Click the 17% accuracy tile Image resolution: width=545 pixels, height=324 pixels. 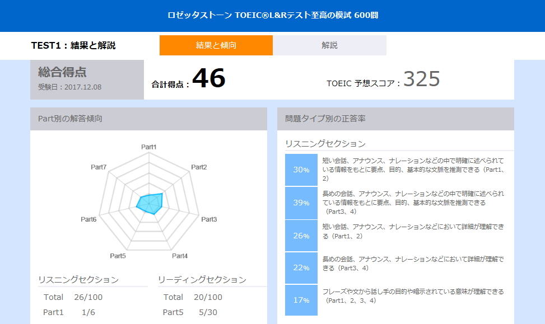(301, 300)
